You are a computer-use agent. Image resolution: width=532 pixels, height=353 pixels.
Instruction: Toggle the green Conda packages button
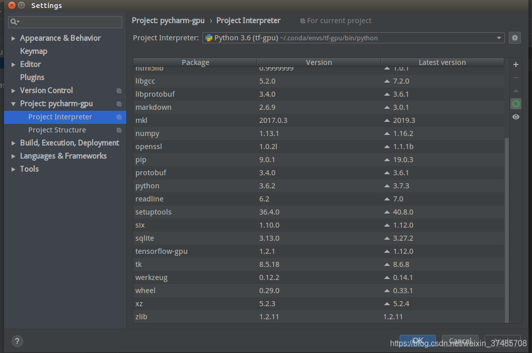point(516,104)
